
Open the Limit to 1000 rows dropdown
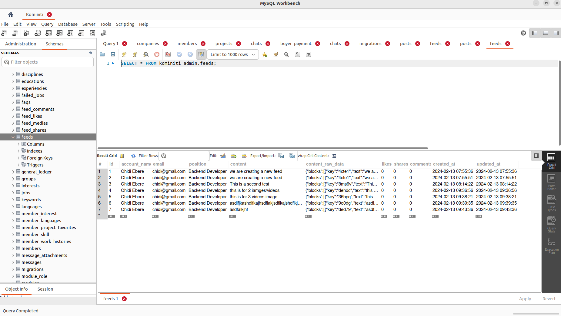tap(233, 54)
